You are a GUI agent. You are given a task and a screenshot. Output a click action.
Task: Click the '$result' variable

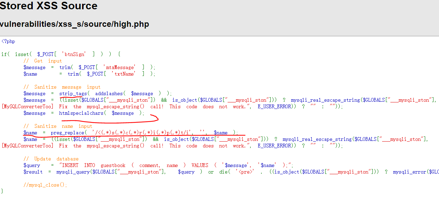point(33,172)
